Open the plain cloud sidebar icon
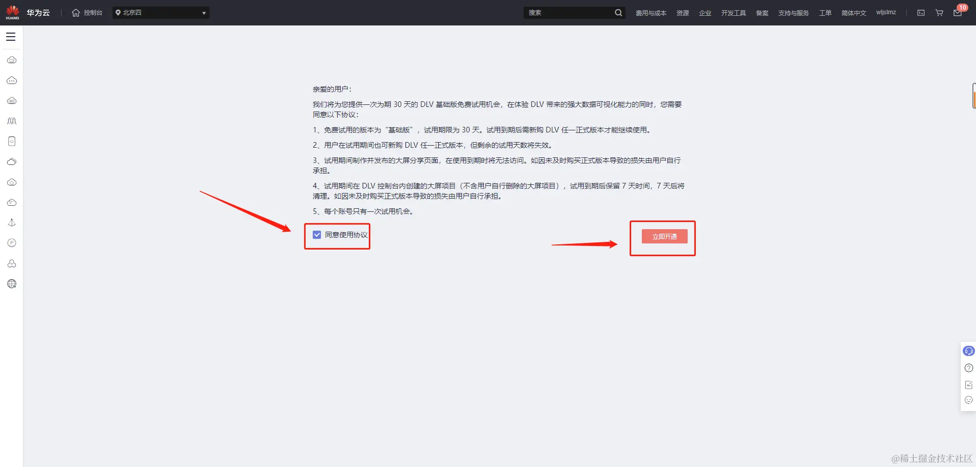976x467 pixels. click(12, 162)
